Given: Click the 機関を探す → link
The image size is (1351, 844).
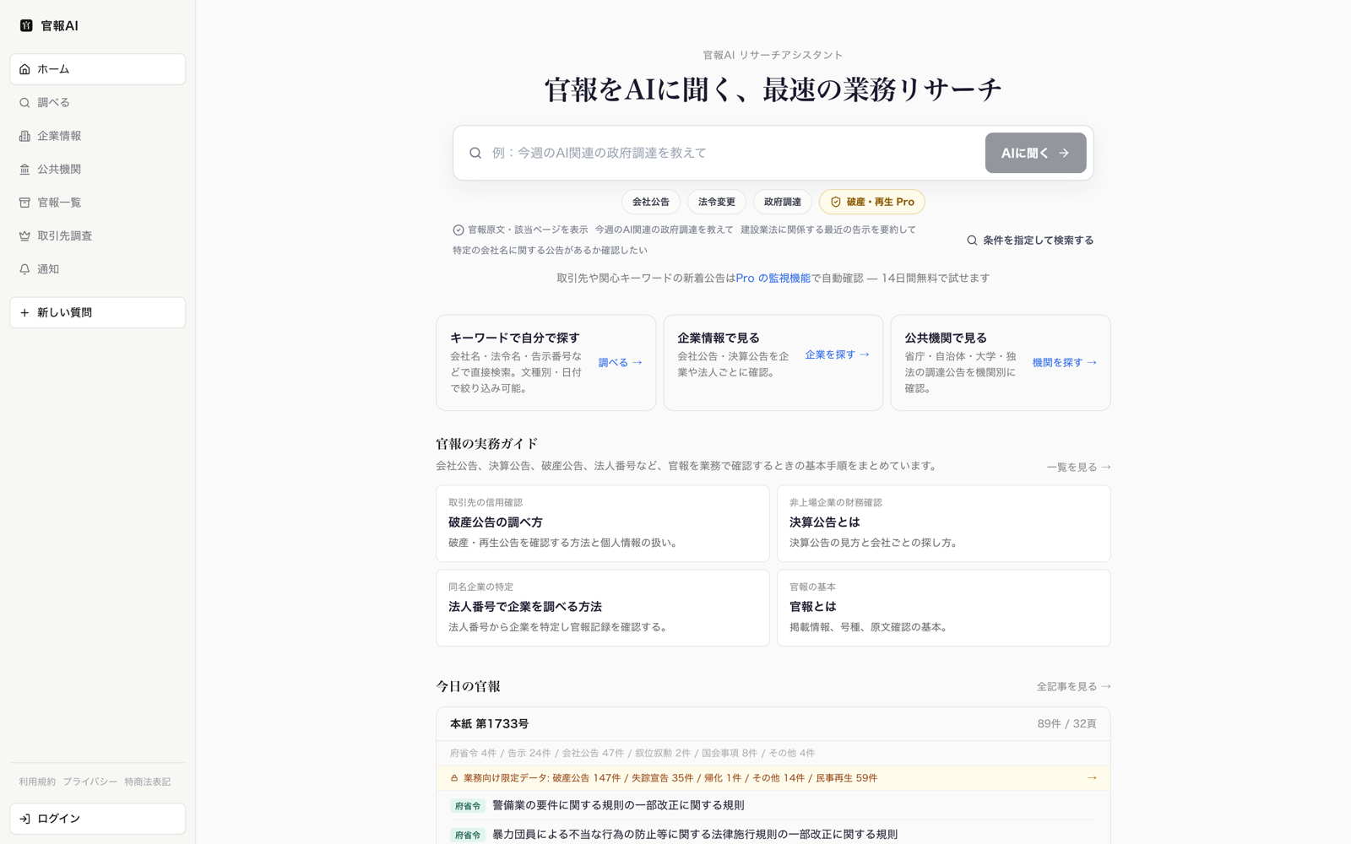Looking at the screenshot, I should pos(1064,363).
